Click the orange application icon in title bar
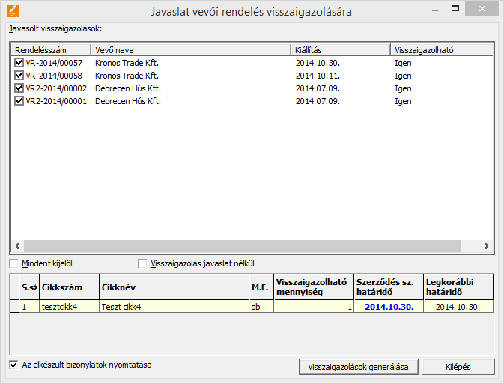This screenshot has width=504, height=384. pyautogui.click(x=13, y=11)
